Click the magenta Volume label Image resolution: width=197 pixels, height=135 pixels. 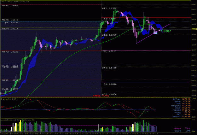(177, 128)
